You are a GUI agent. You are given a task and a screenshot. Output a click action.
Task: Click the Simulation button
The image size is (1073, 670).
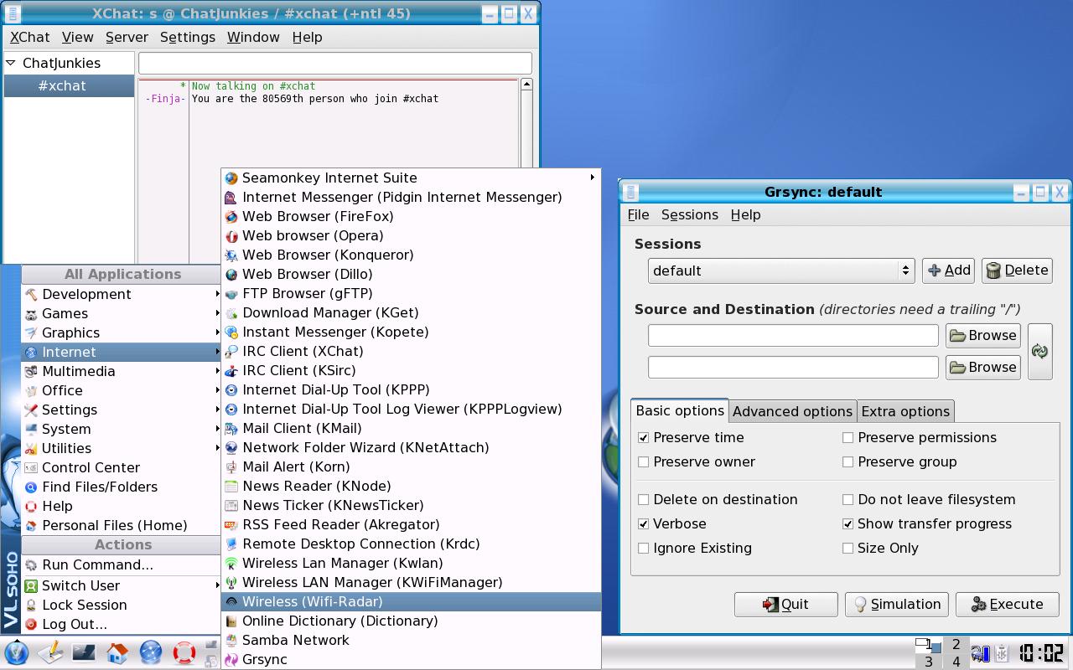point(897,604)
